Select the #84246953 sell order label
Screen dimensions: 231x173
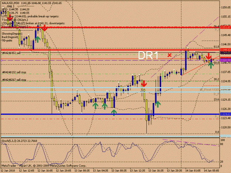point(11,53)
